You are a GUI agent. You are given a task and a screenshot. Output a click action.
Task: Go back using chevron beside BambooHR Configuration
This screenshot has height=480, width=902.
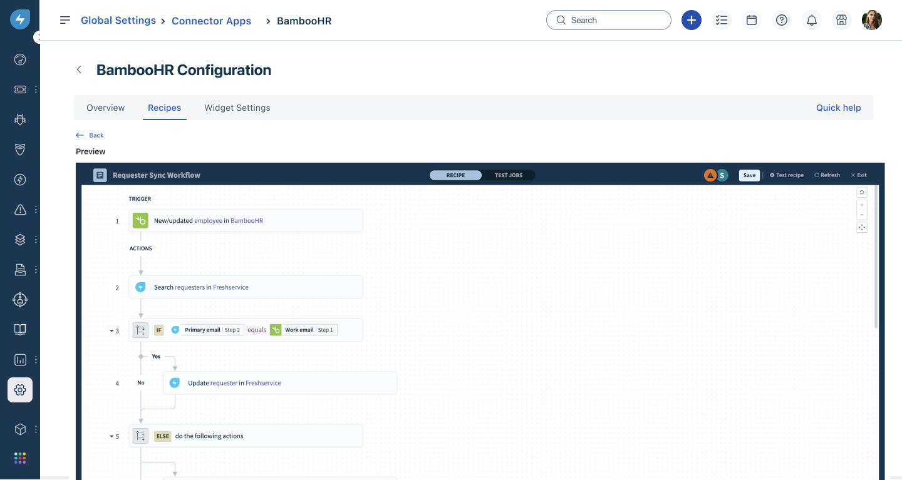[x=79, y=69]
